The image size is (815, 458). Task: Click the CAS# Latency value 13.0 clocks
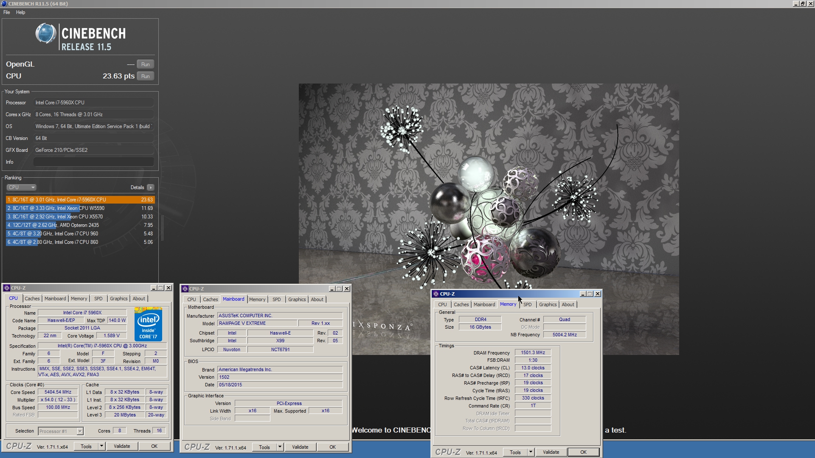coord(533,368)
